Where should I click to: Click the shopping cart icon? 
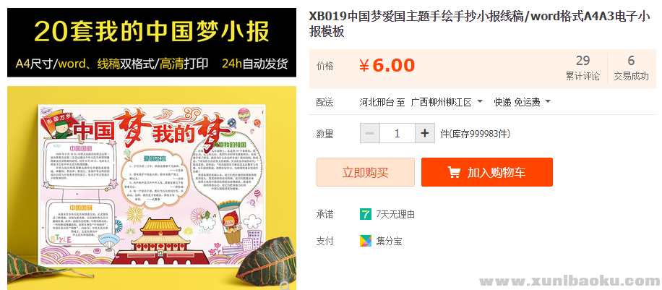(454, 172)
